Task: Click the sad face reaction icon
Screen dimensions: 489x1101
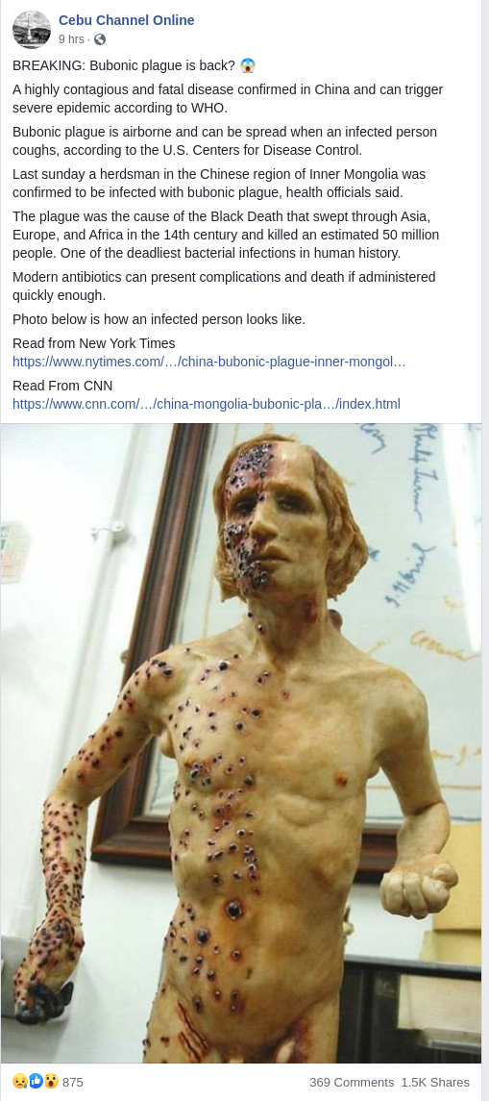Action: click(x=19, y=1082)
